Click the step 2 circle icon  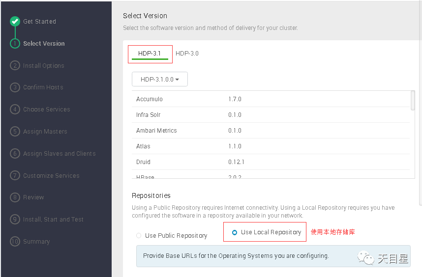click(15, 65)
